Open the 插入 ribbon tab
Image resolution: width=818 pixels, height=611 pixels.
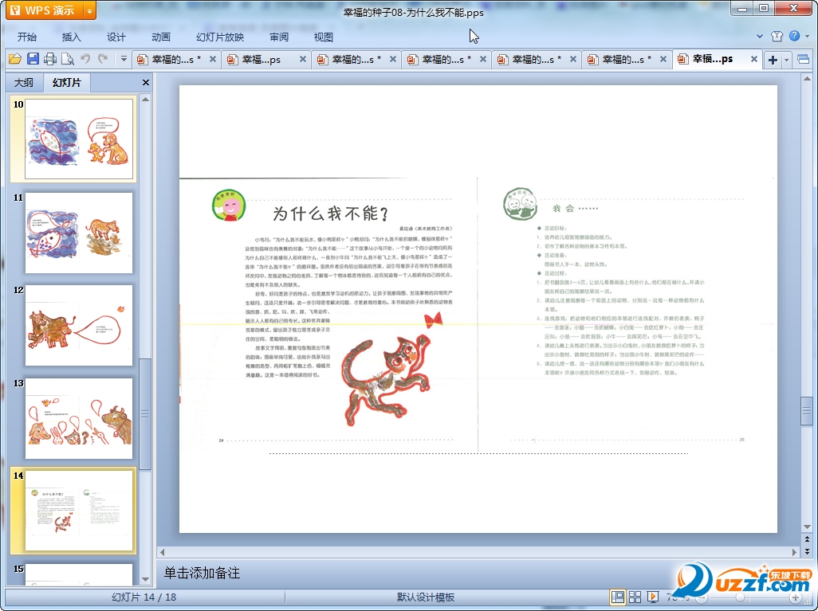click(x=72, y=37)
